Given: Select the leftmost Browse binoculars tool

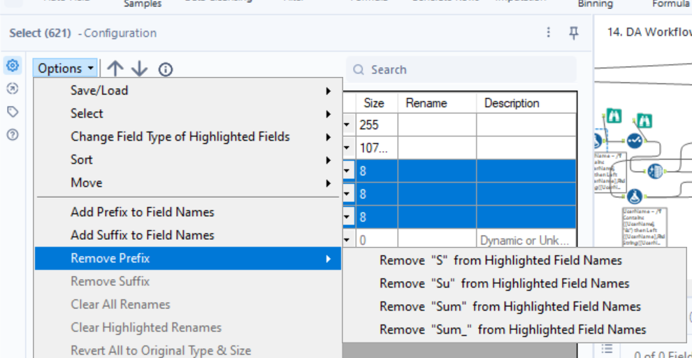Looking at the screenshot, I should 613,116.
